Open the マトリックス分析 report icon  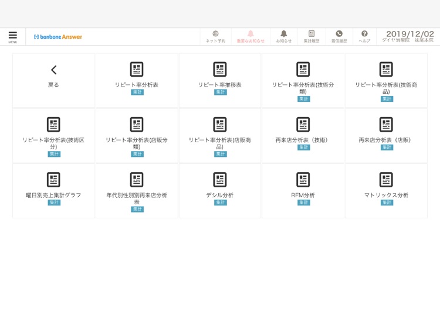(x=386, y=180)
